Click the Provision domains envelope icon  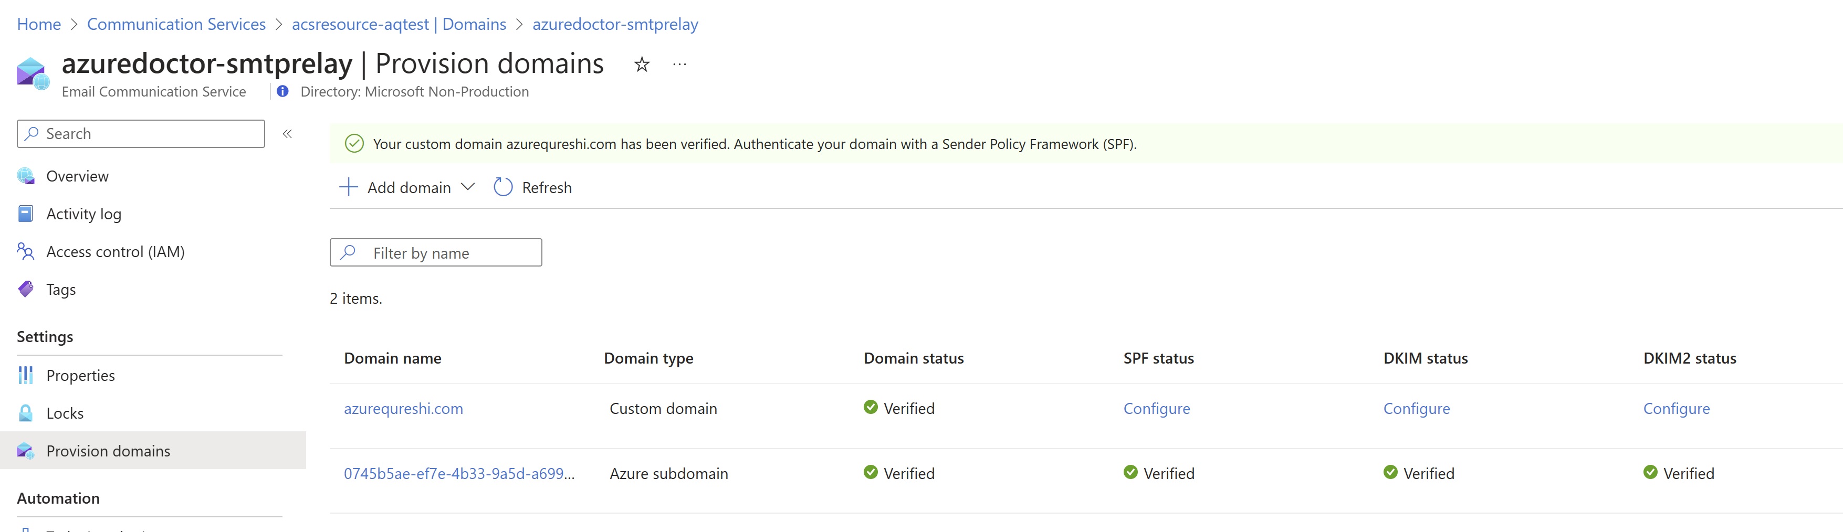click(x=26, y=451)
